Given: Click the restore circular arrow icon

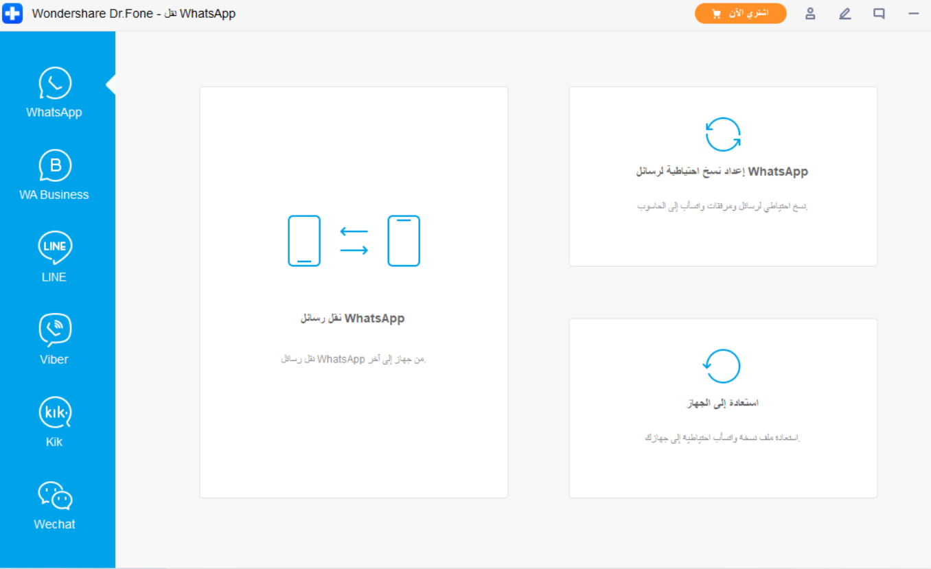Looking at the screenshot, I should 722,367.
